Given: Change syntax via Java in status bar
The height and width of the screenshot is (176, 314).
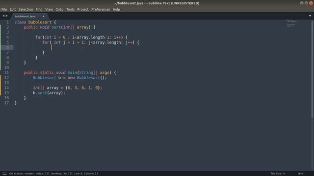Looking at the screenshot, I should pos(300,174).
